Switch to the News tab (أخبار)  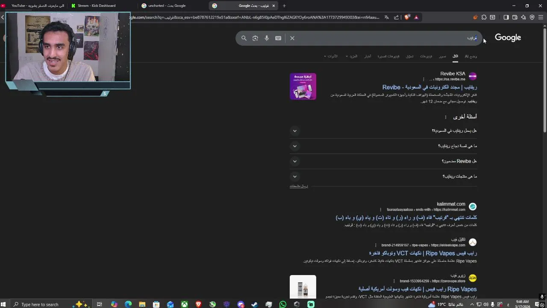[368, 56]
